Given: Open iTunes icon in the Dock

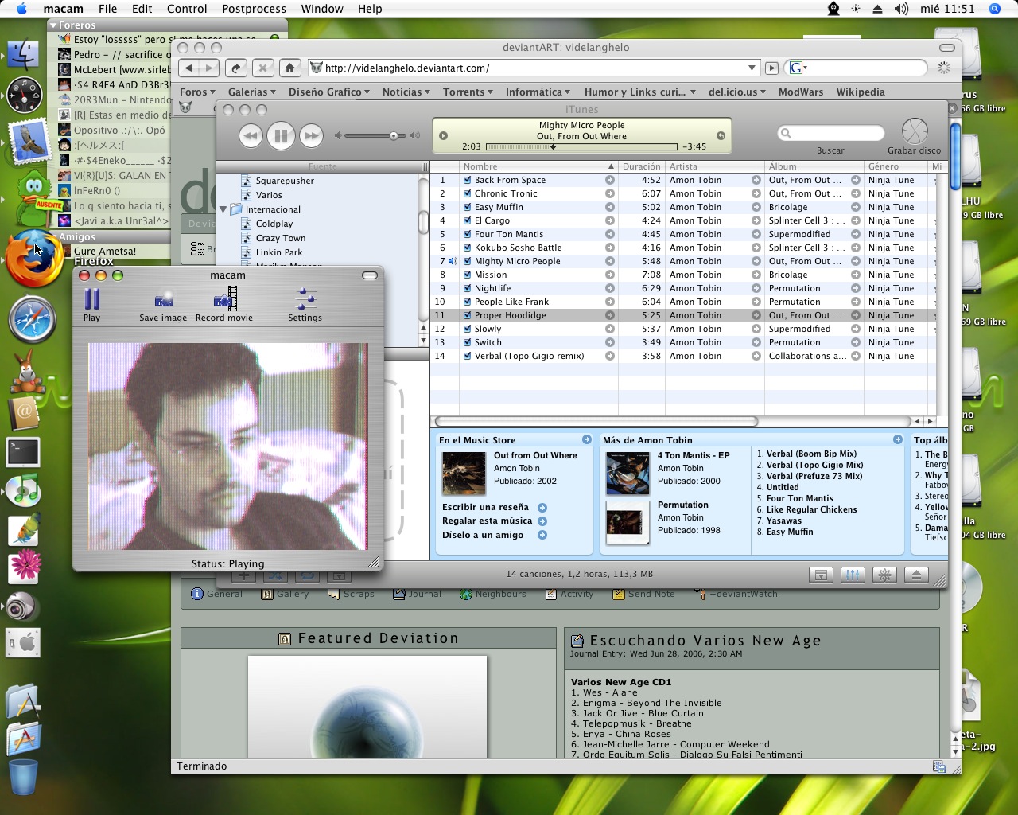Looking at the screenshot, I should (x=25, y=491).
